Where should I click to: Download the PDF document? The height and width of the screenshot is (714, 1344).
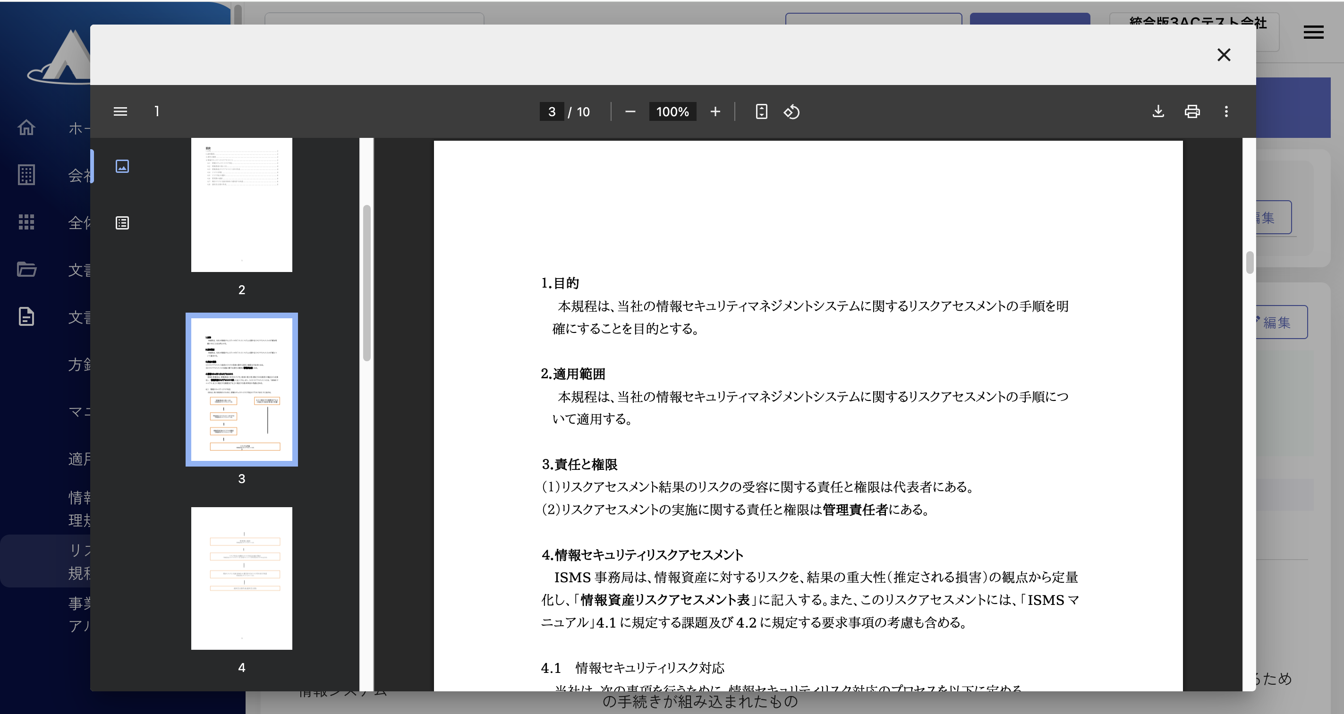click(1158, 111)
